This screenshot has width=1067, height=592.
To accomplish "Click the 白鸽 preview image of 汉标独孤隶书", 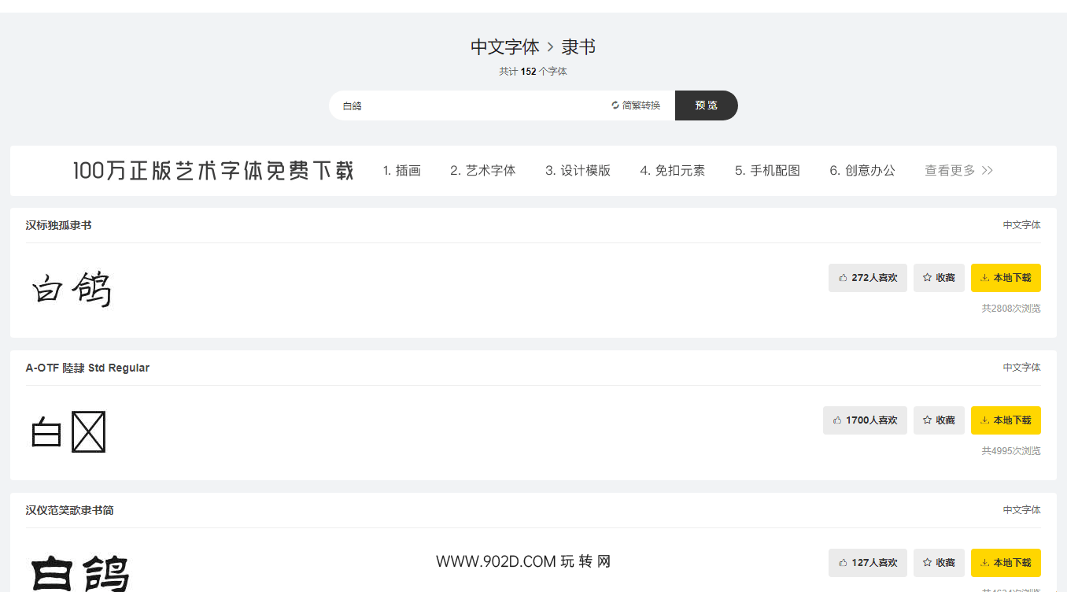I will (71, 289).
